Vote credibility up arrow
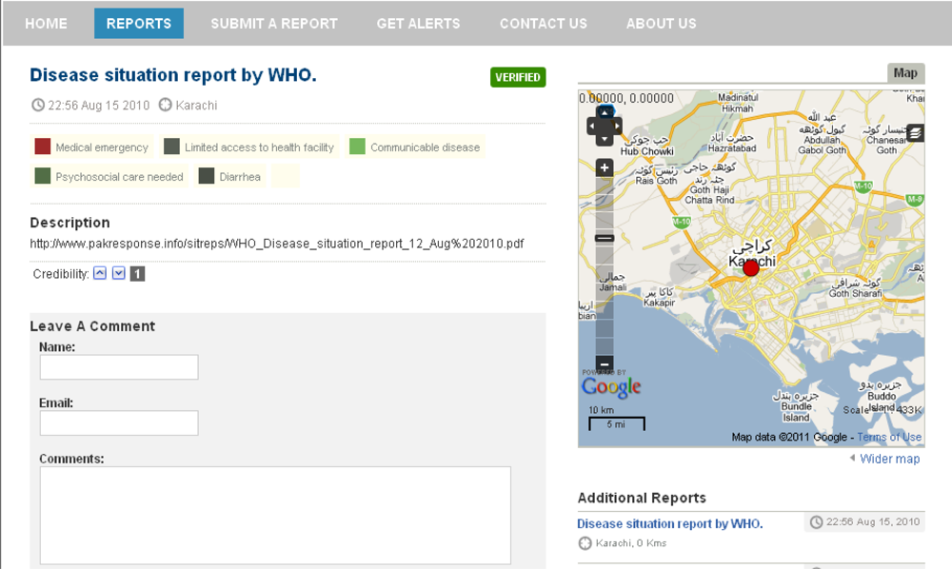The height and width of the screenshot is (569, 952). point(99,274)
